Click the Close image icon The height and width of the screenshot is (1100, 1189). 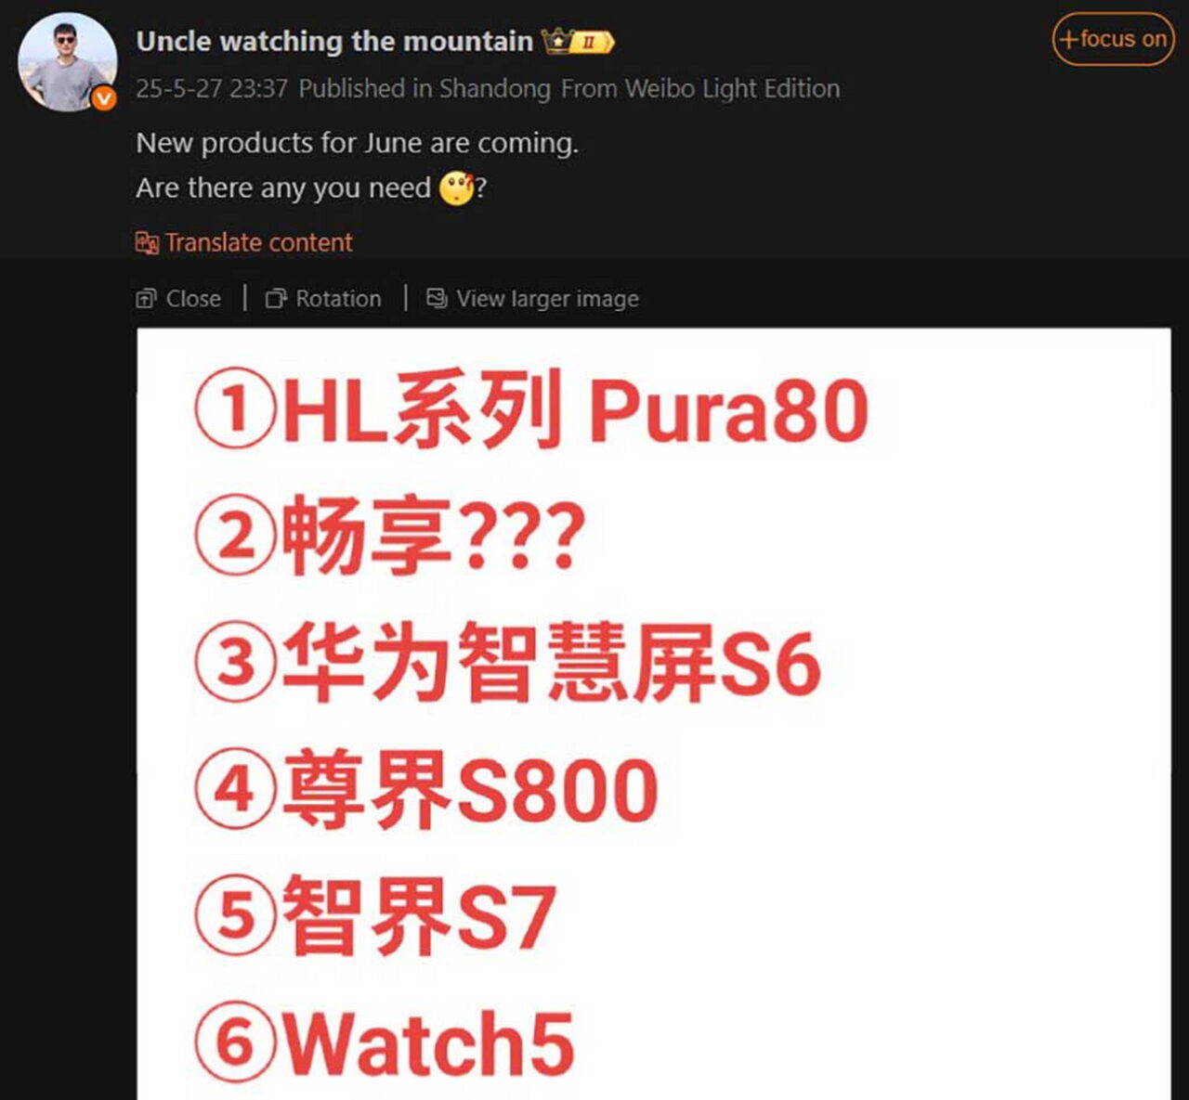(x=146, y=299)
